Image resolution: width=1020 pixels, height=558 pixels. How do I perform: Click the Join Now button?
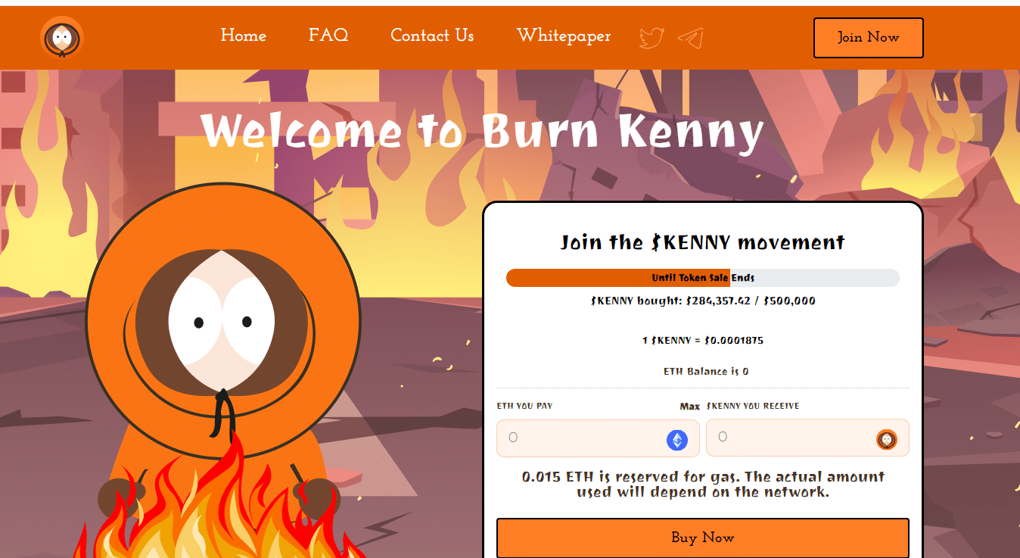pos(868,38)
